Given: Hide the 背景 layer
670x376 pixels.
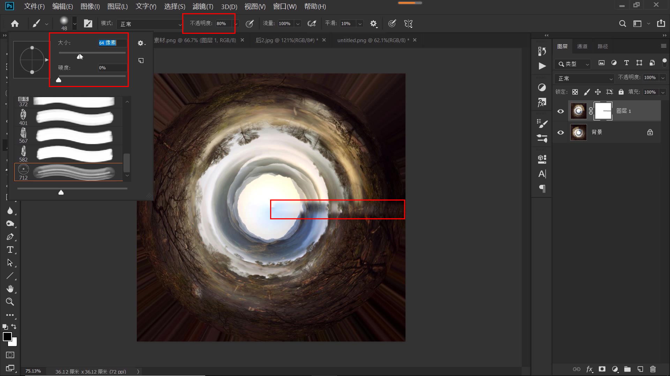Looking at the screenshot, I should point(561,132).
